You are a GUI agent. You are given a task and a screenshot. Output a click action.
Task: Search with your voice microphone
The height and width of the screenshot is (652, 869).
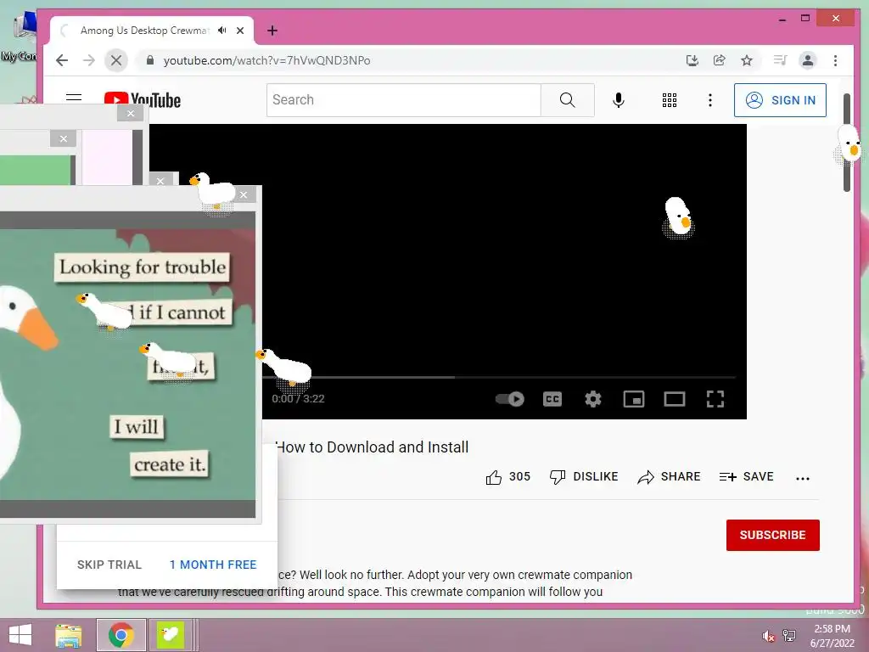tap(619, 100)
